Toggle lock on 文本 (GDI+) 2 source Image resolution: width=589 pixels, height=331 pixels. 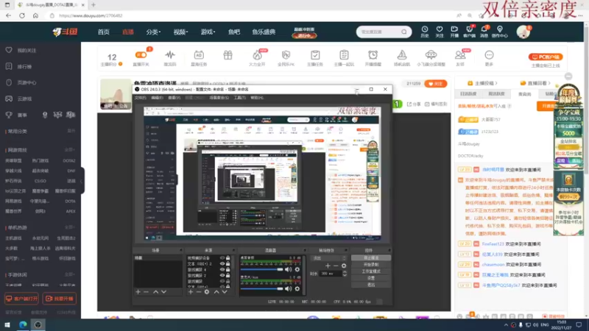pos(228,264)
